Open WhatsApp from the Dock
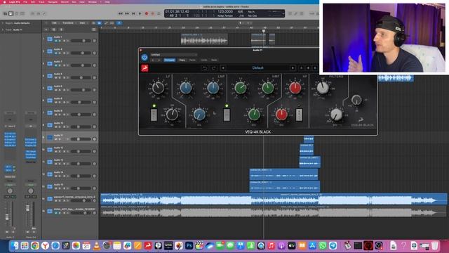 [323, 245]
